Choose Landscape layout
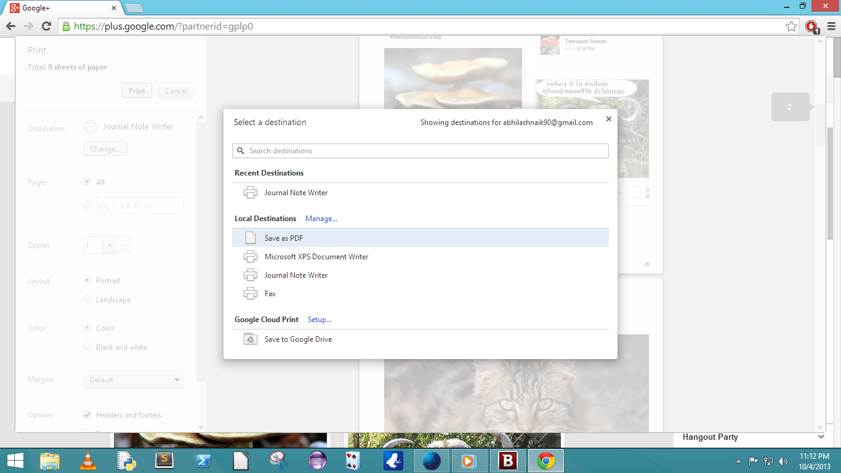Image resolution: width=841 pixels, height=473 pixels. 87,299
